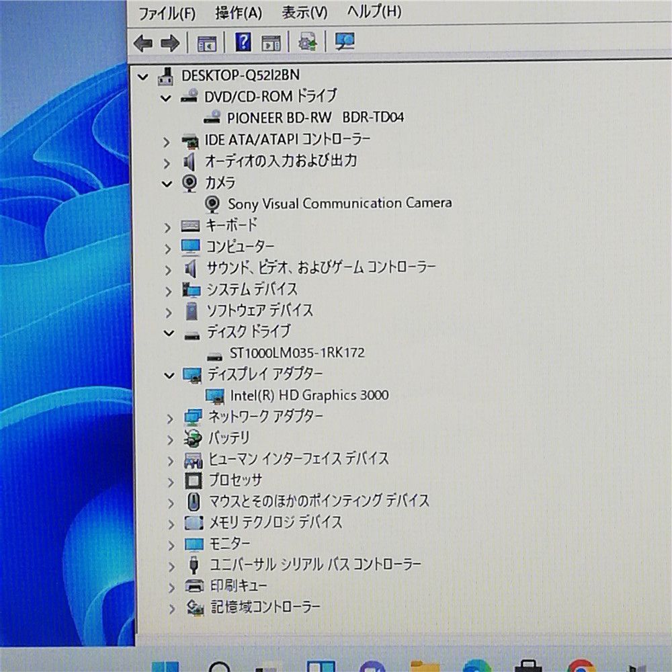Select the ST1000LM035-1RK172 disk

(297, 353)
